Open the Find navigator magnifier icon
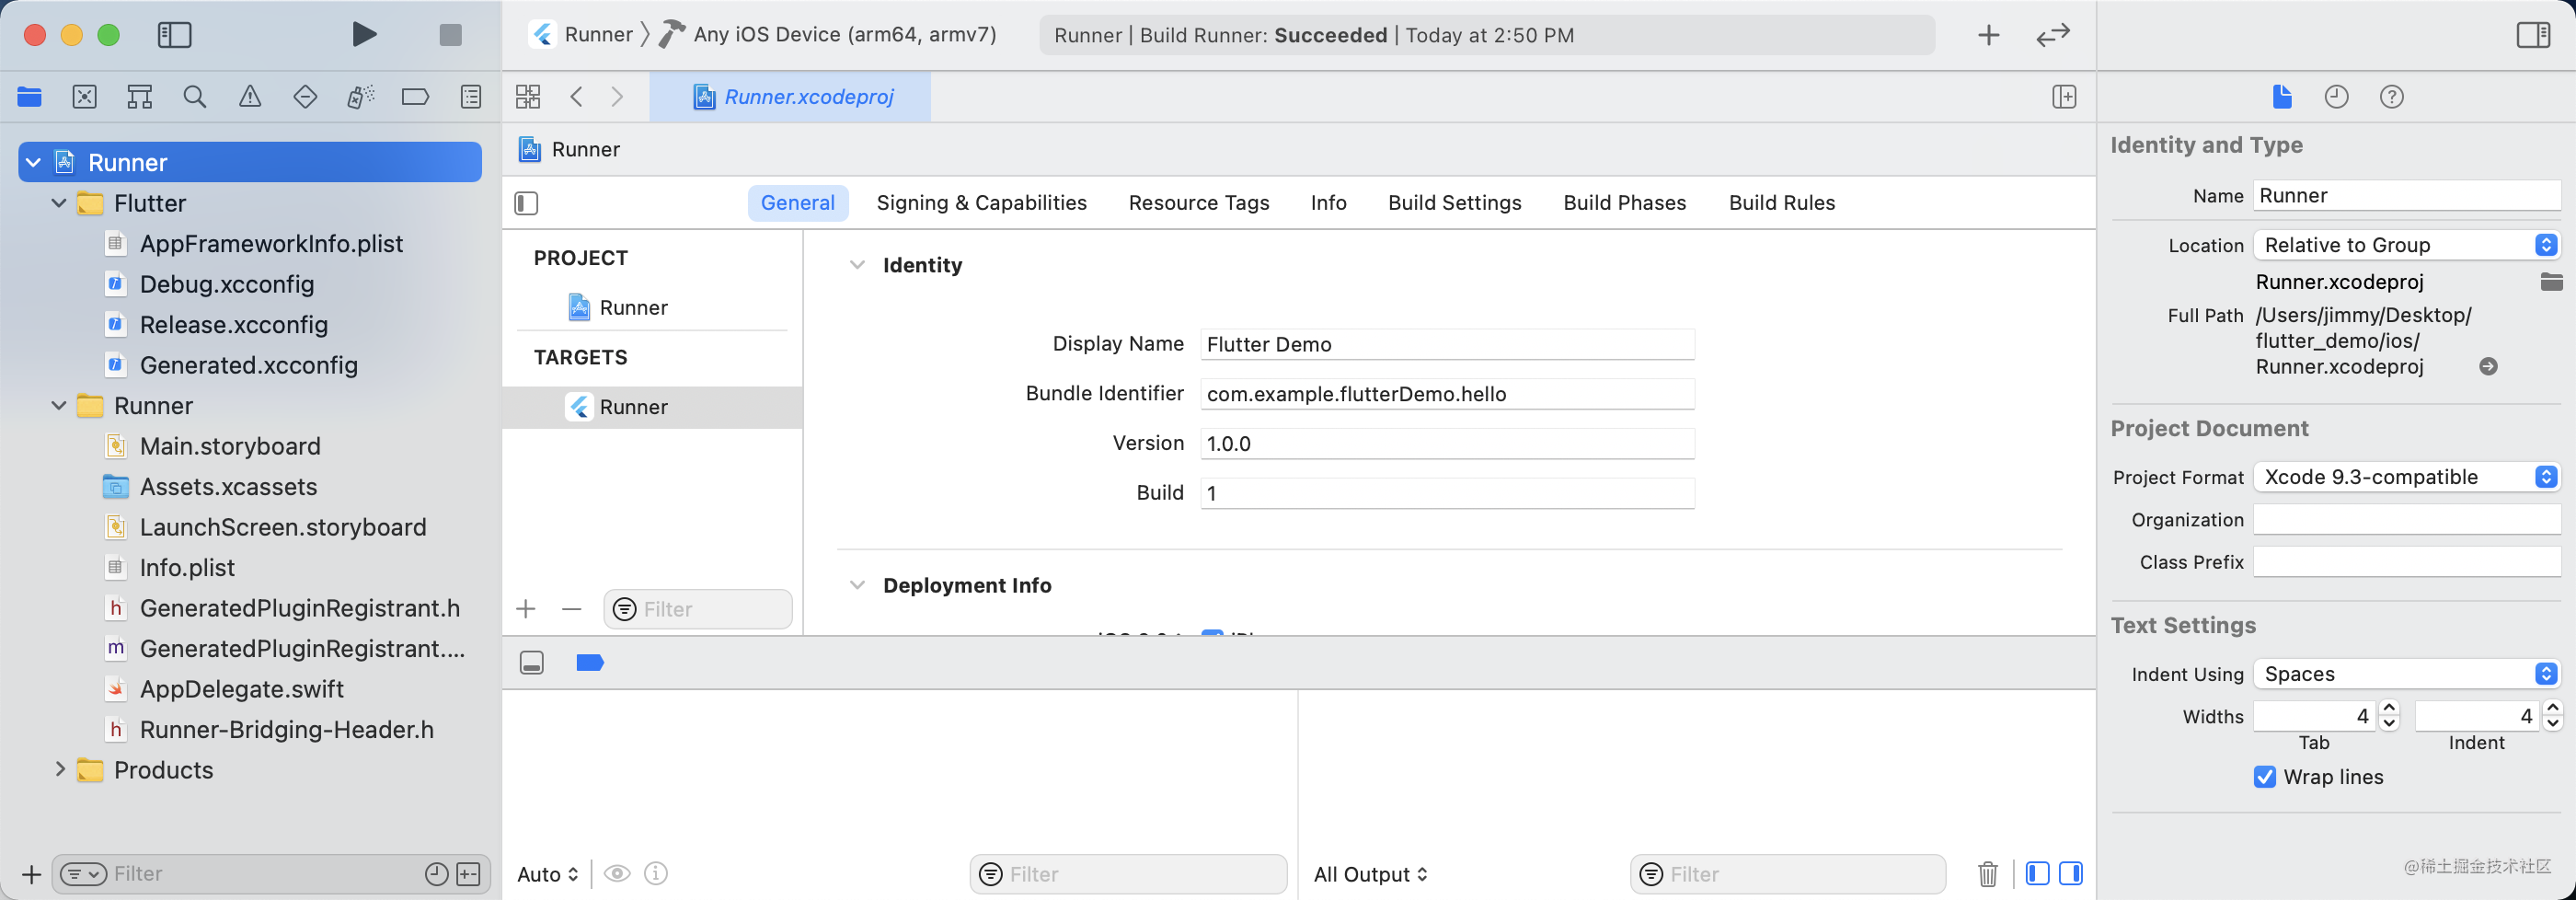 (195, 97)
